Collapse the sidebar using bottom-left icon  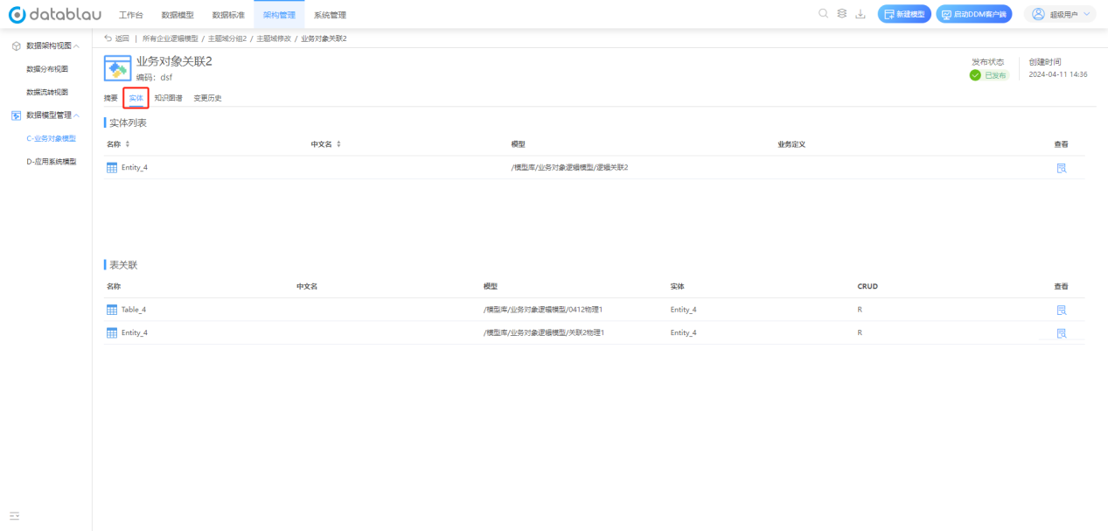tap(15, 516)
